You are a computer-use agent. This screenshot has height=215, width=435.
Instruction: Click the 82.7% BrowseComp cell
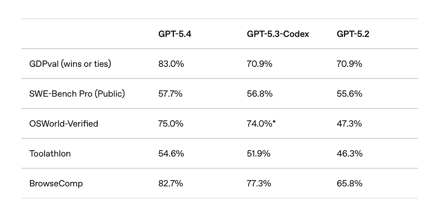click(x=170, y=183)
